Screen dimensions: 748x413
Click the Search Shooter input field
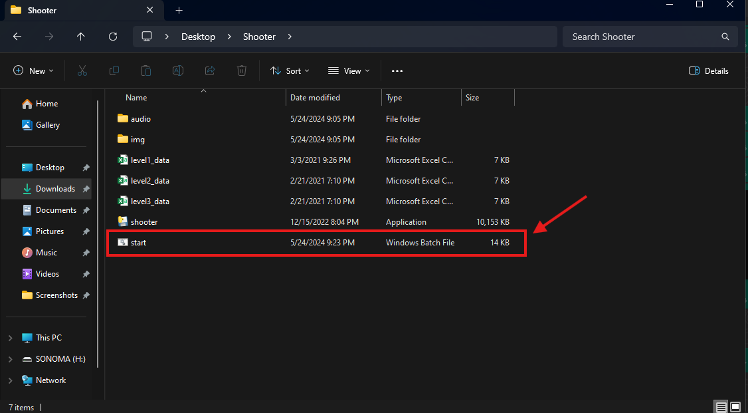(641, 37)
